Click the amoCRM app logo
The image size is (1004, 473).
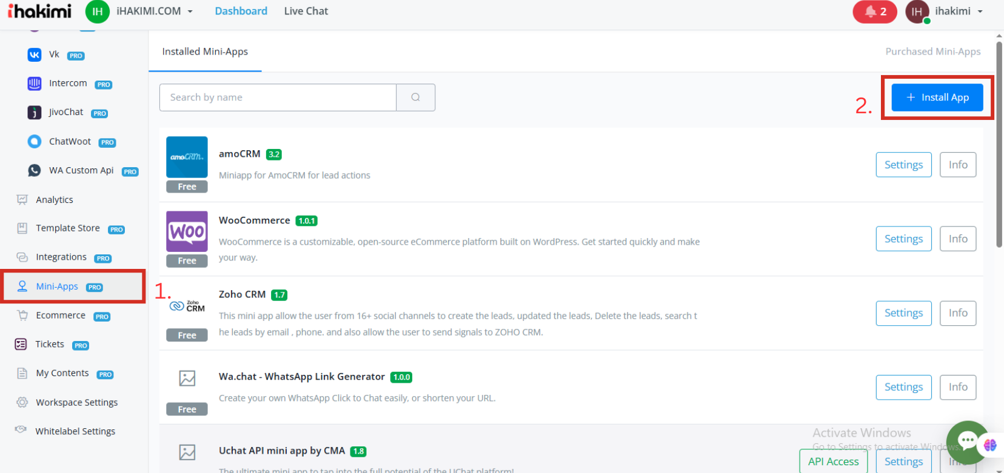click(187, 157)
